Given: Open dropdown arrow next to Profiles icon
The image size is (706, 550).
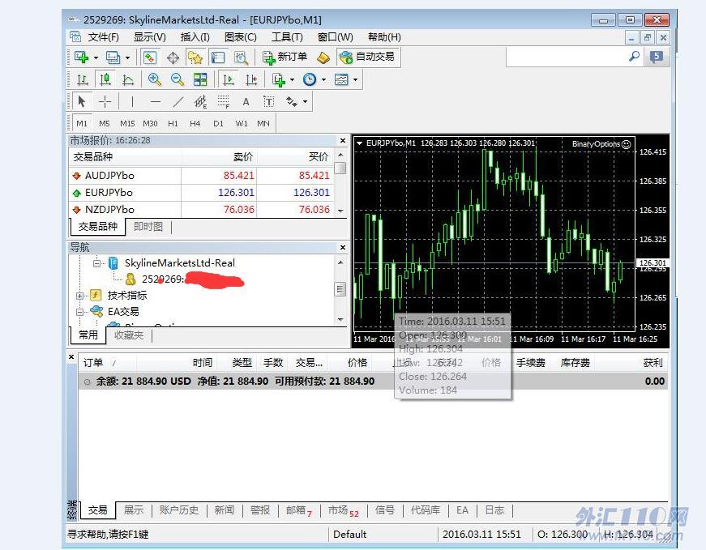Looking at the screenshot, I should click(127, 58).
